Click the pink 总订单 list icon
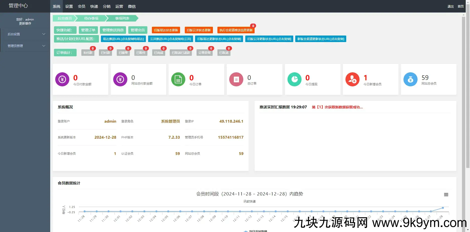Viewport: 470px width, 232px height. click(236, 79)
